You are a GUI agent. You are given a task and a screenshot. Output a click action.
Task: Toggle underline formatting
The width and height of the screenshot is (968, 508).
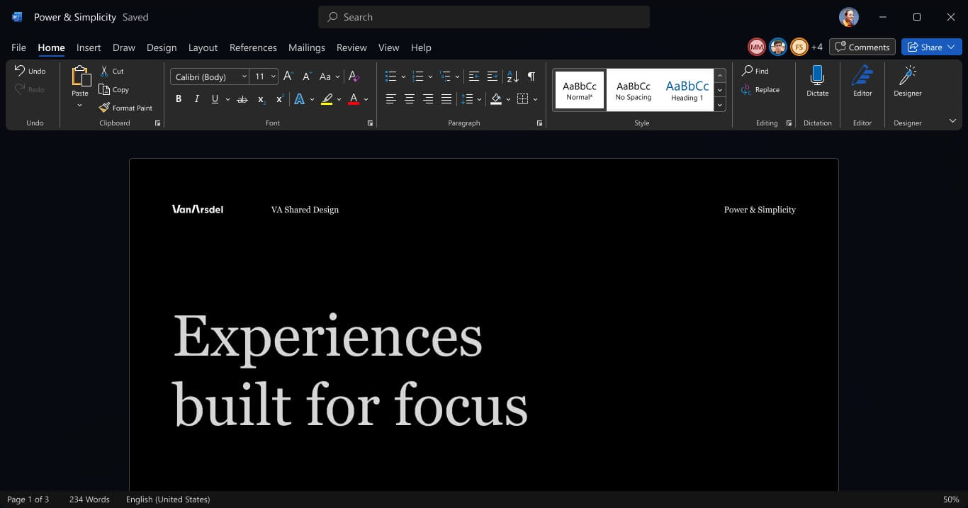pyautogui.click(x=214, y=99)
